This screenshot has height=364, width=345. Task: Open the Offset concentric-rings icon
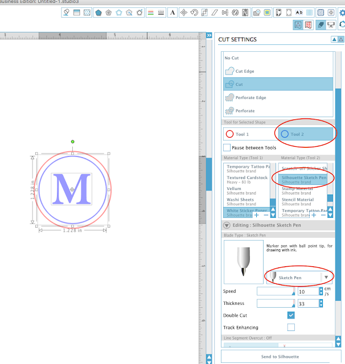click(321, 13)
